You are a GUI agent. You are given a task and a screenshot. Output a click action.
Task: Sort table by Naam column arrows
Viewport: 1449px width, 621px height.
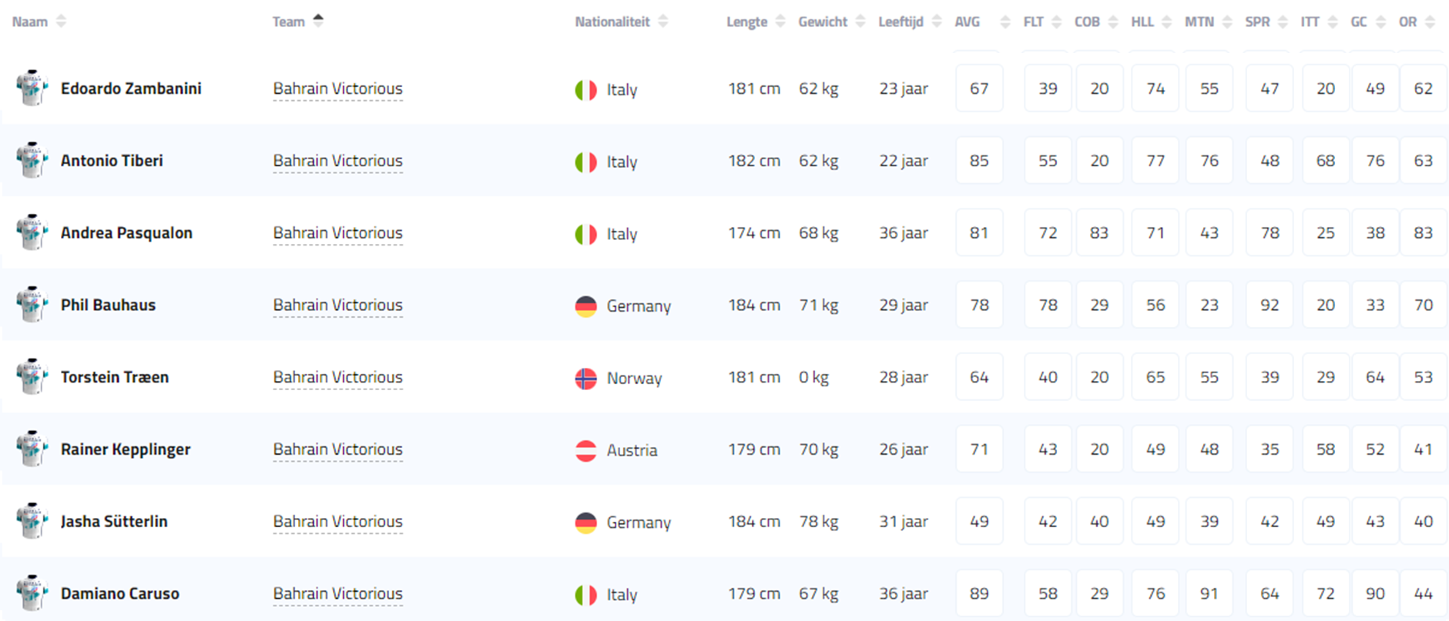click(61, 22)
